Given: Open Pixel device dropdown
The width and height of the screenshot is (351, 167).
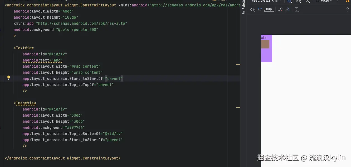Looking at the screenshot, I should [x=325, y=1].
